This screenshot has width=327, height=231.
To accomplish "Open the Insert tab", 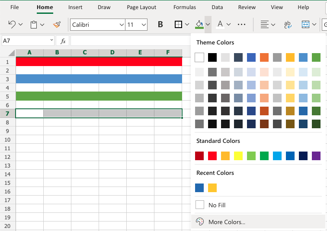I will click(x=75, y=7).
